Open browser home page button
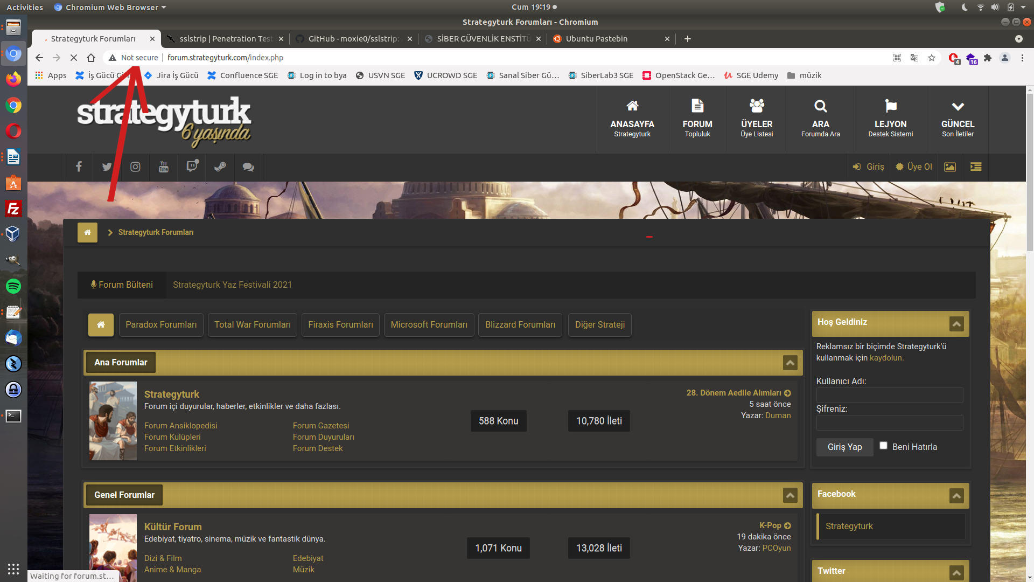This screenshot has height=582, width=1034. pyautogui.click(x=91, y=58)
